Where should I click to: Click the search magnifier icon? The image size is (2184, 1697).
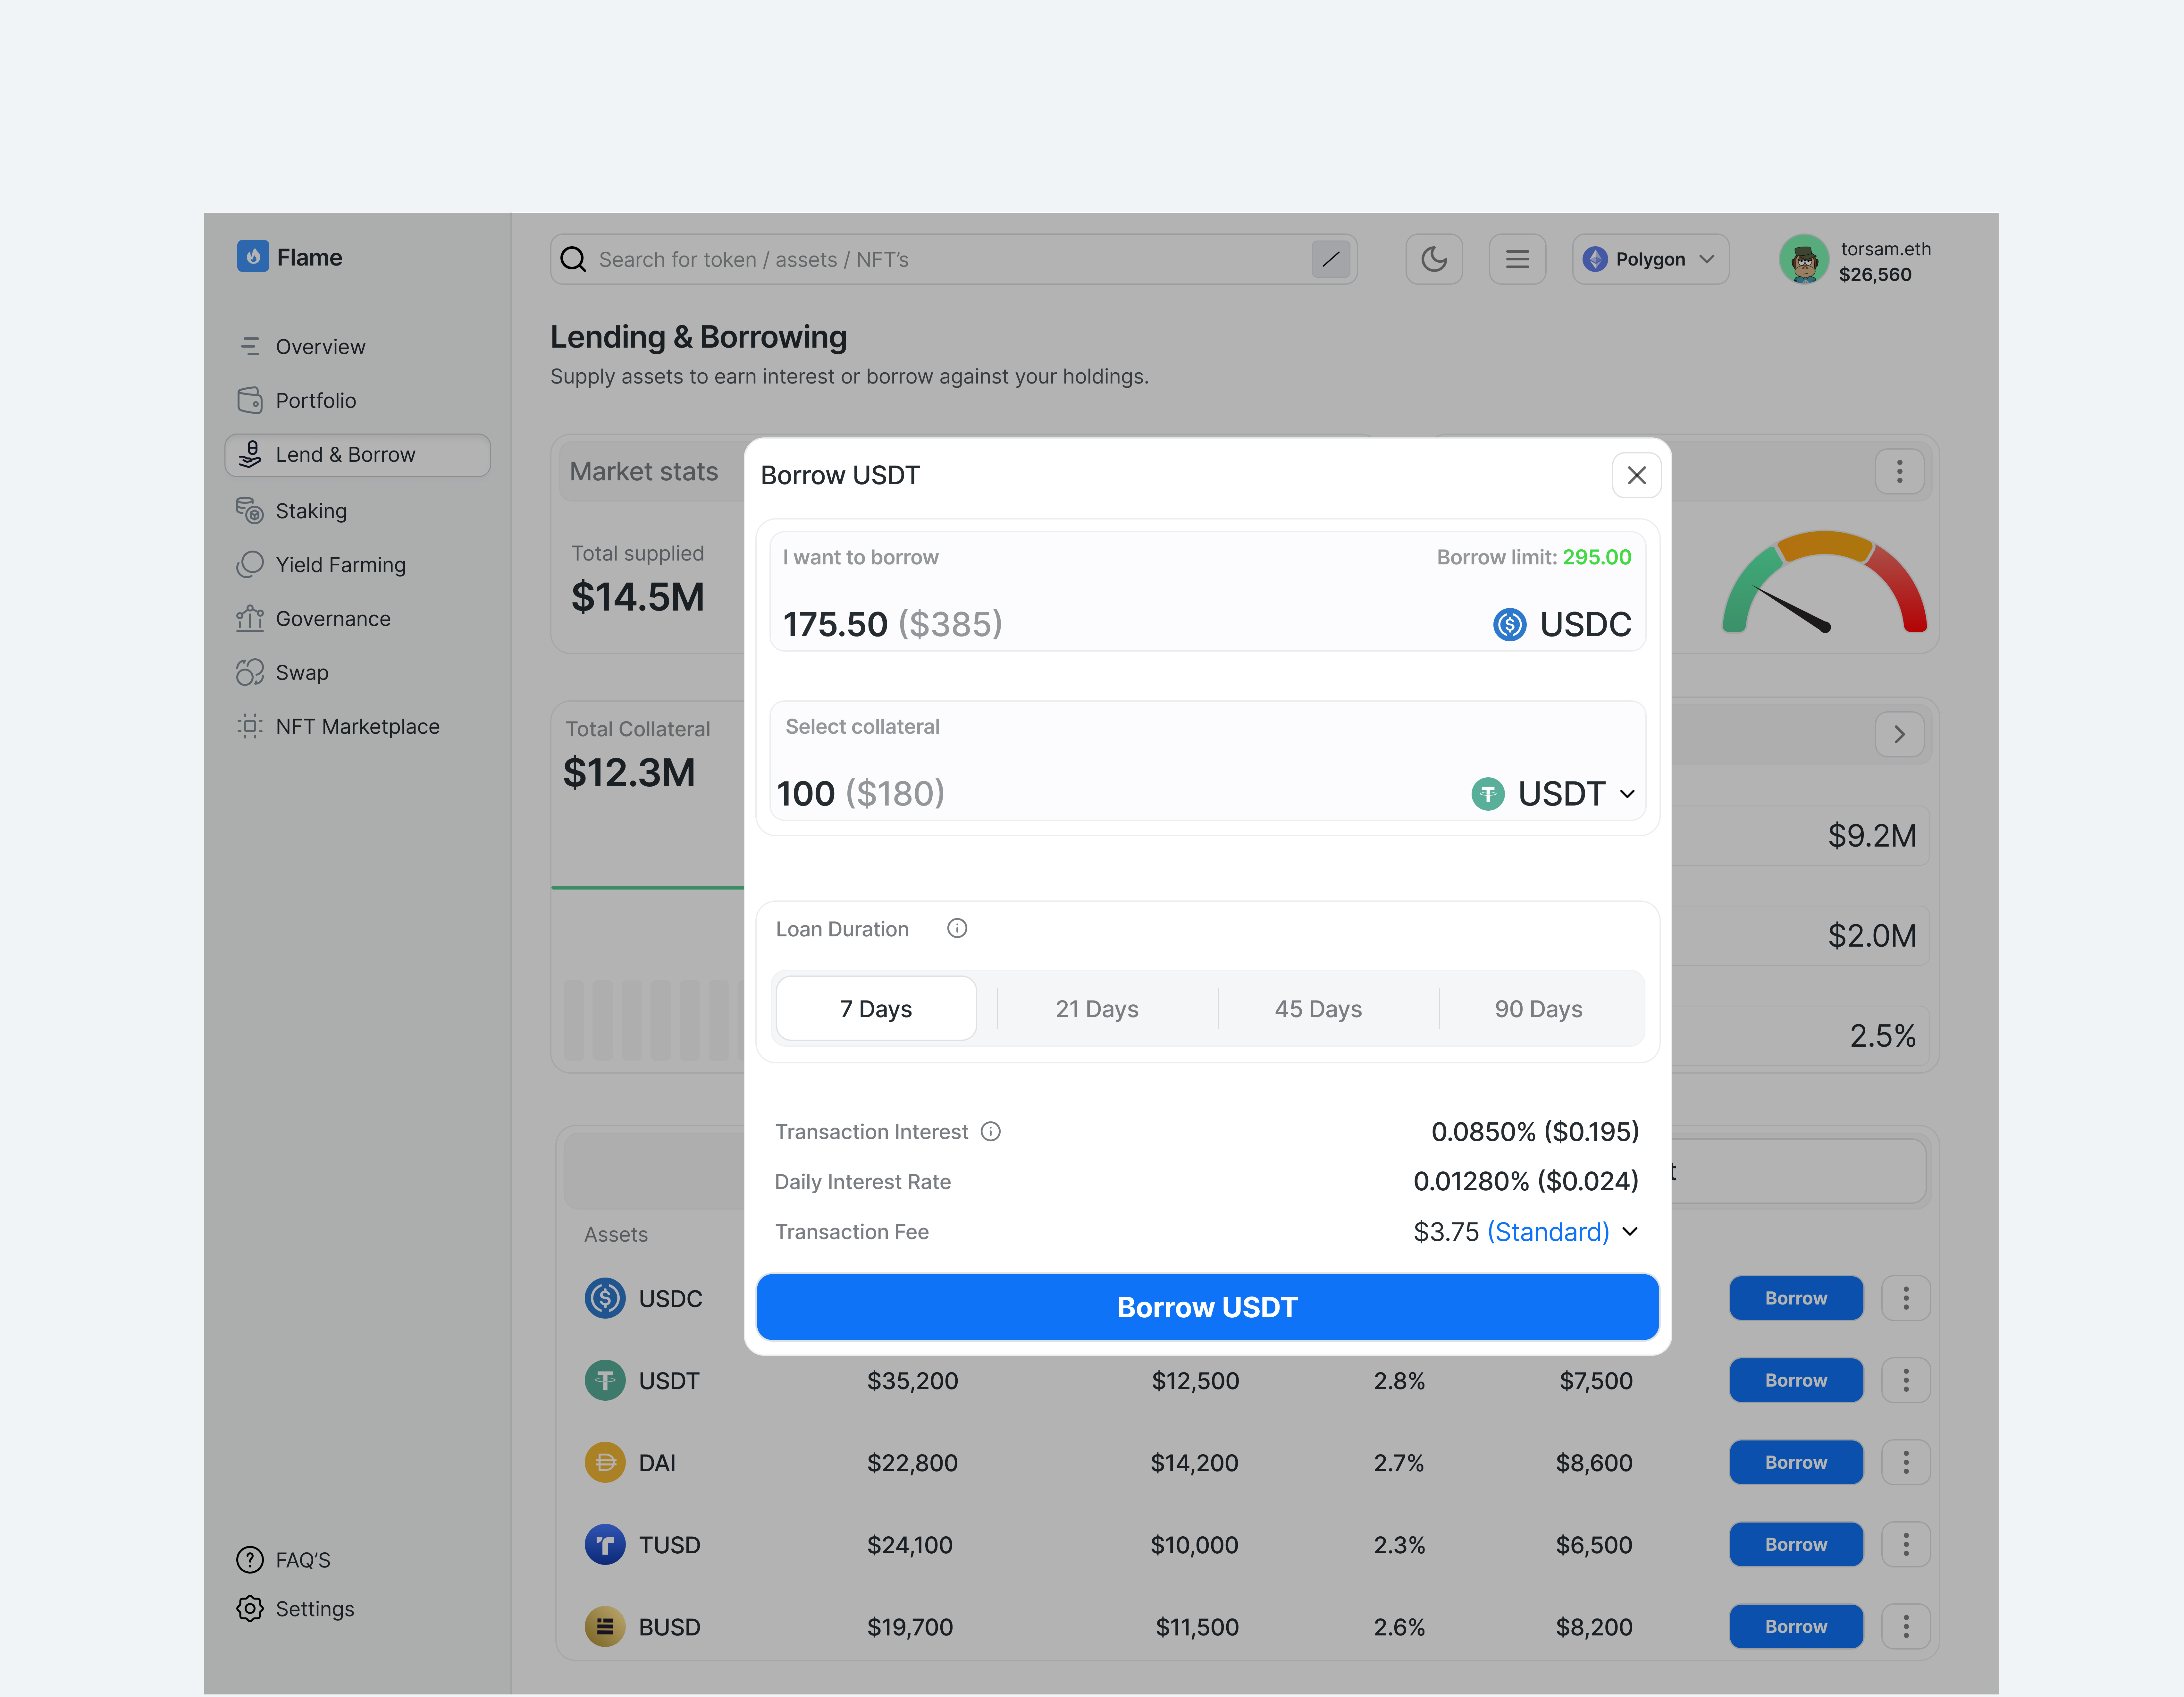[x=573, y=260]
